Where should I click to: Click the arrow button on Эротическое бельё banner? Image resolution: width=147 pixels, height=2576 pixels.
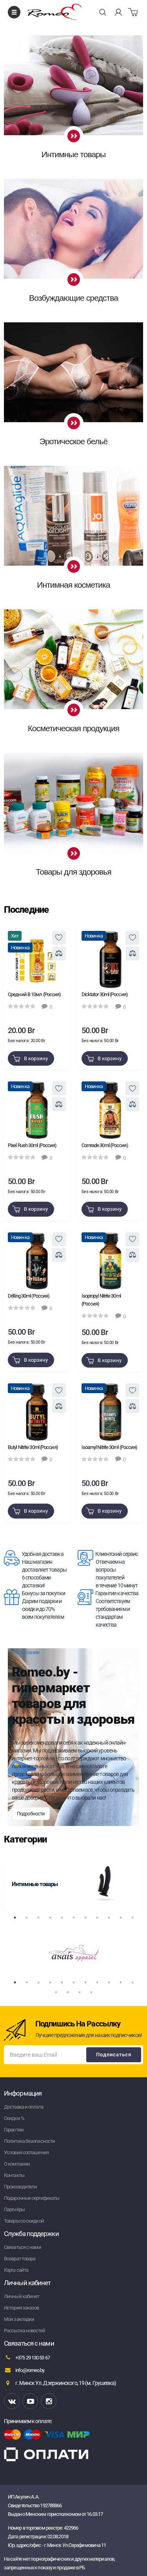click(x=73, y=422)
